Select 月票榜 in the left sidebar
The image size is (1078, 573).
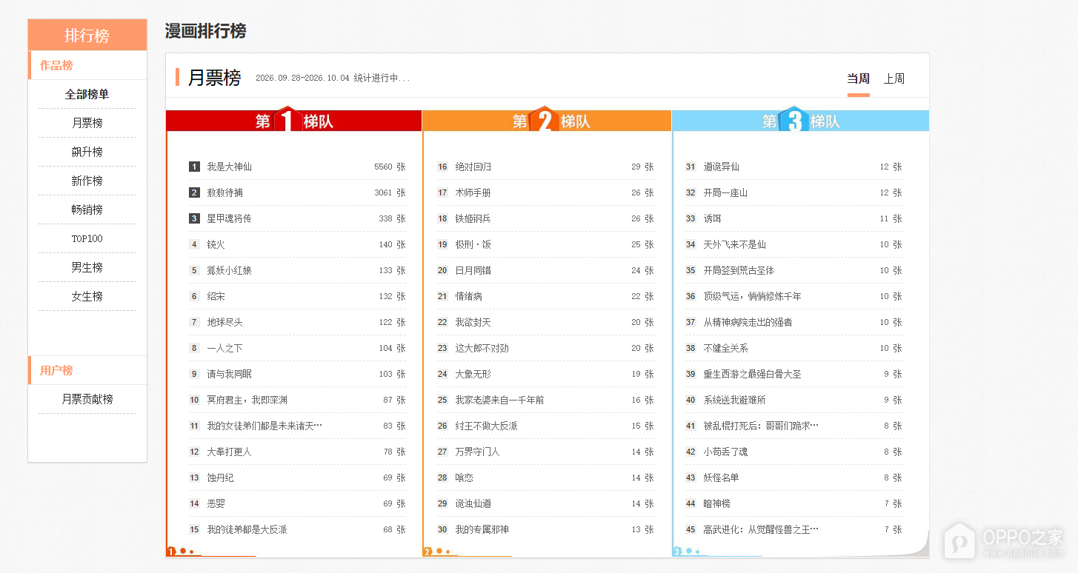(x=87, y=123)
